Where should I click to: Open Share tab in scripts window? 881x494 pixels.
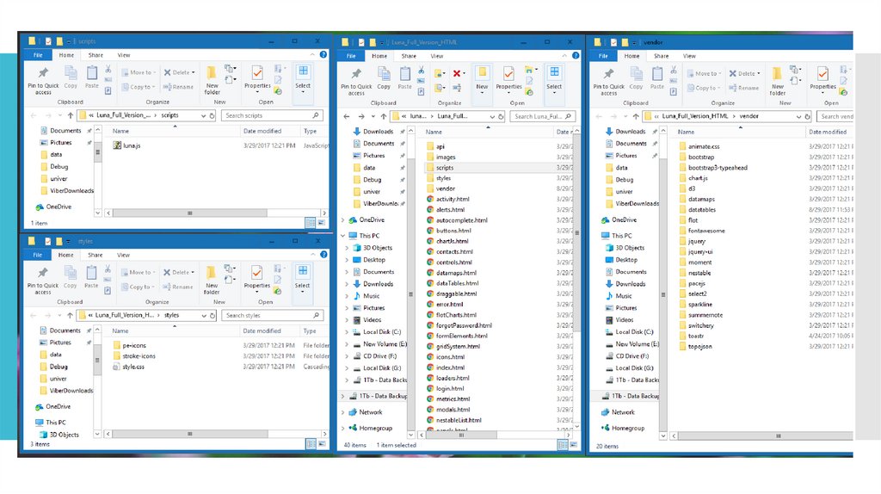[95, 55]
